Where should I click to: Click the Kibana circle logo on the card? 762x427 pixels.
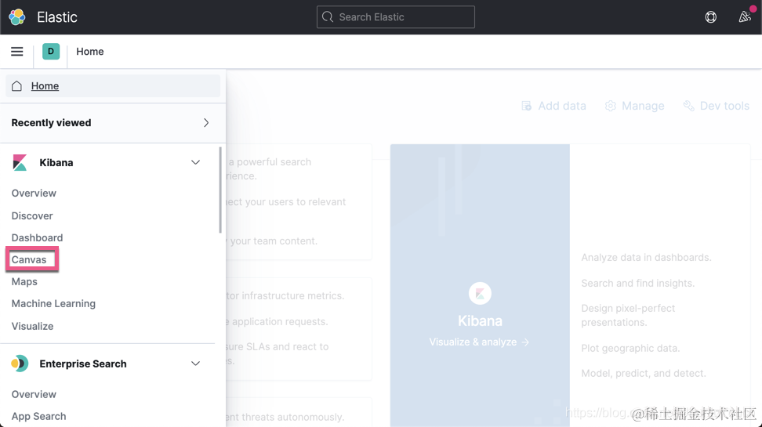point(480,293)
